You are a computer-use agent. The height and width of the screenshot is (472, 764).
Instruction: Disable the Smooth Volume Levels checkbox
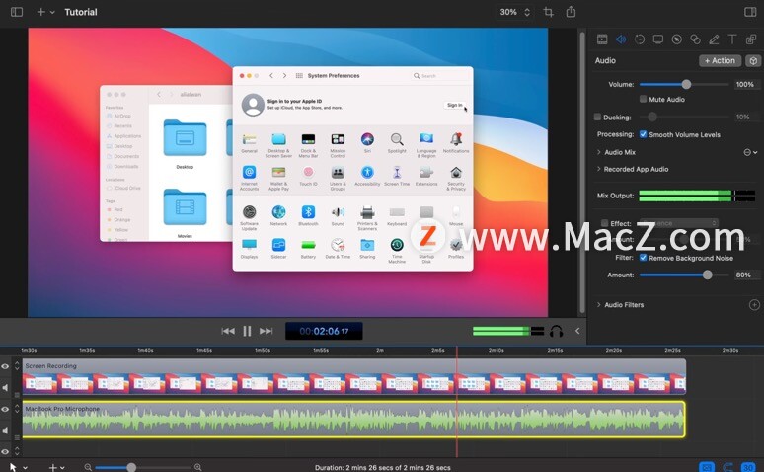pyautogui.click(x=644, y=134)
